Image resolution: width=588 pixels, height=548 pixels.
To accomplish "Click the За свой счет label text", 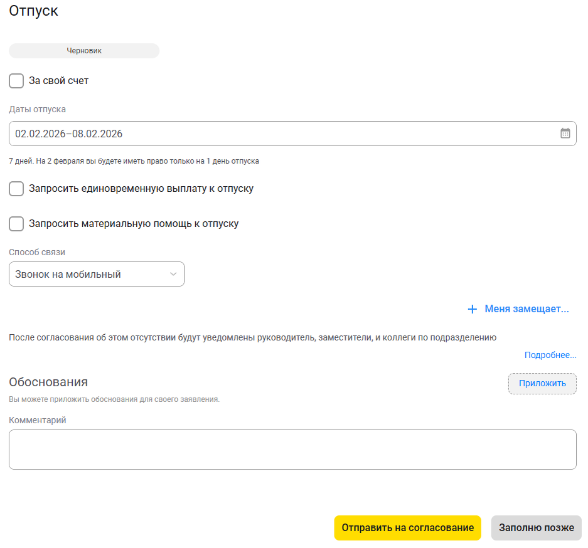I will coord(59,80).
